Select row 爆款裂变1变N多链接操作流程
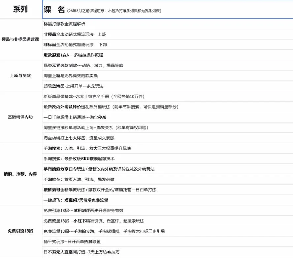293x258 pixels. point(168,55)
